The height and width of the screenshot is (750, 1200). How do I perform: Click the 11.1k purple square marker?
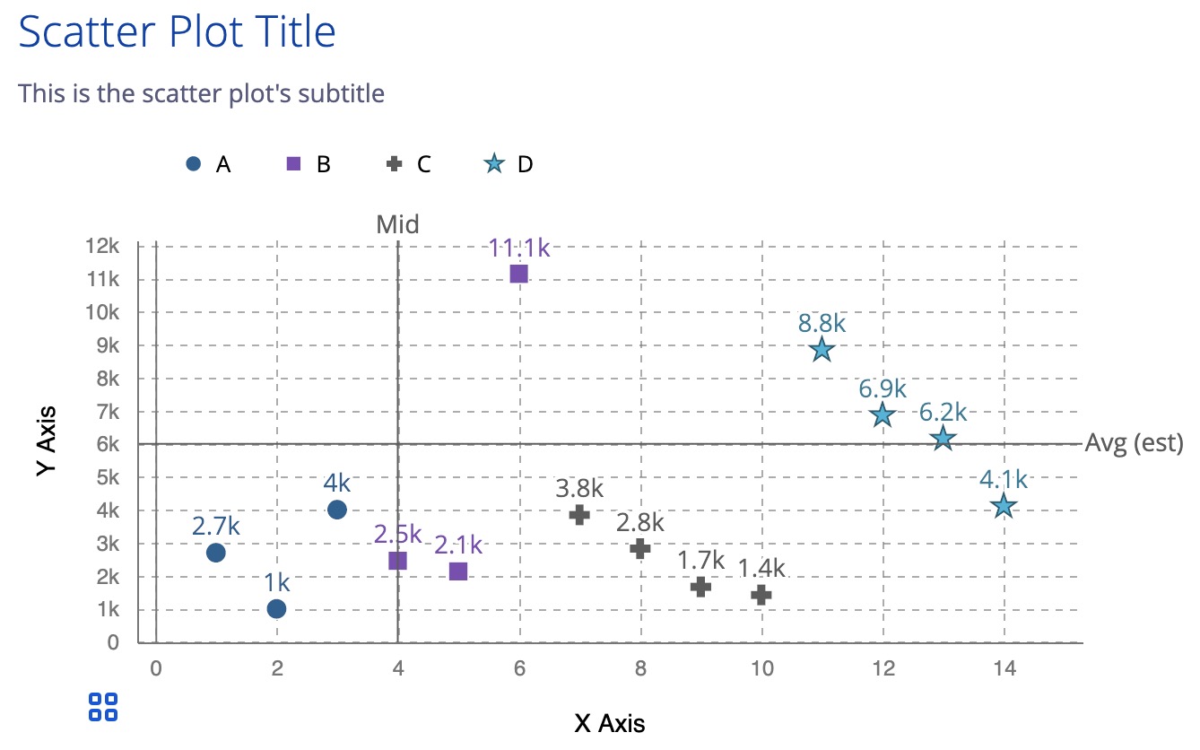pyautogui.click(x=518, y=274)
